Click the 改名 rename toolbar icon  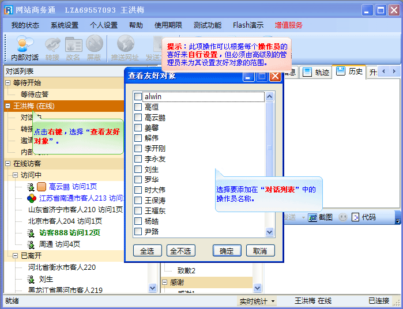coord(73,47)
